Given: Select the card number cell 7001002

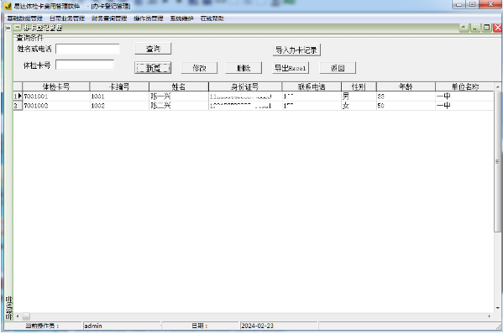Looking at the screenshot, I should click(56, 106).
